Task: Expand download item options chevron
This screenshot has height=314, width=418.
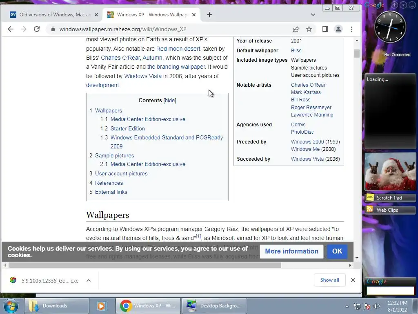Action: (89, 280)
